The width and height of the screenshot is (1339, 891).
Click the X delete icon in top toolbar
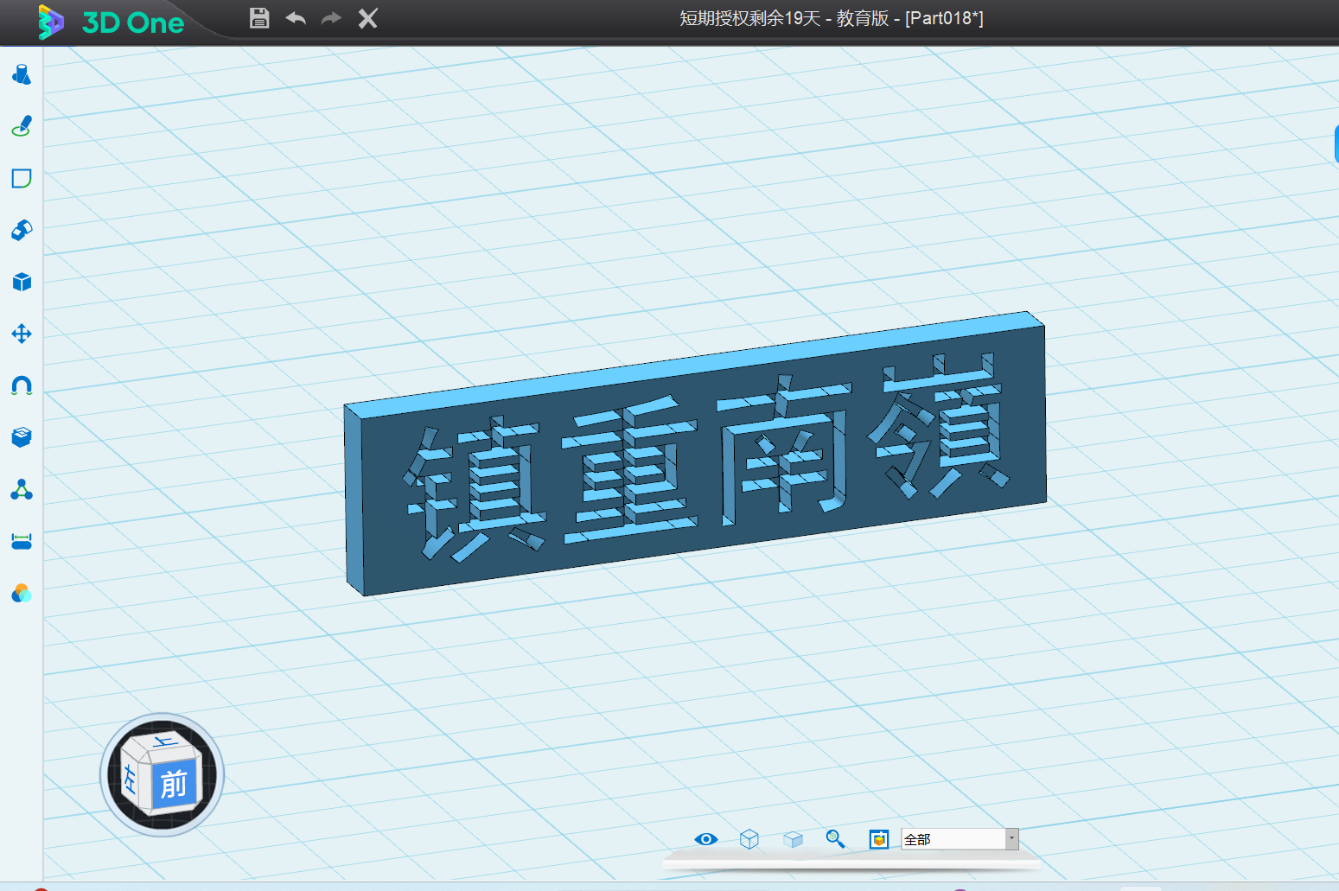point(368,18)
